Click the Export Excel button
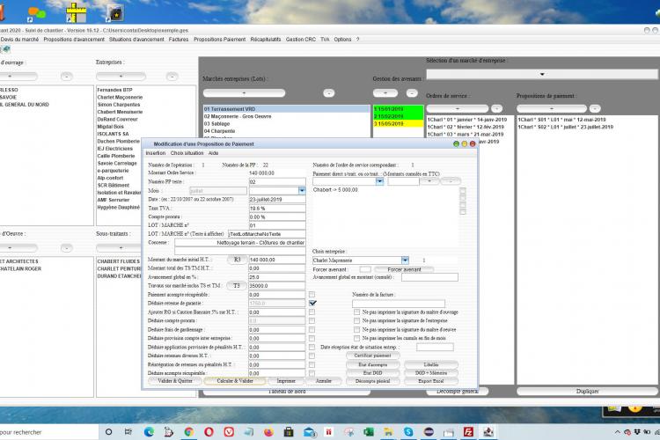The width and height of the screenshot is (660, 440). coord(431,381)
